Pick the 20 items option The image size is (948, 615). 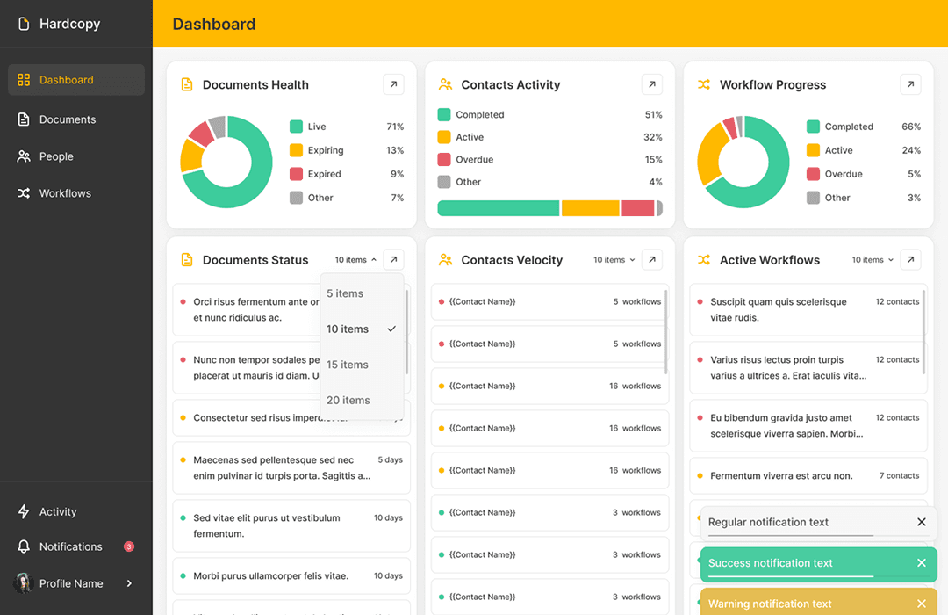coord(348,400)
